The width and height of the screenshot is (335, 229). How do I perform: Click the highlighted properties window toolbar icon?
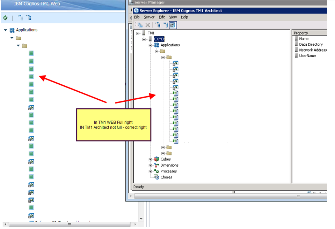(173, 25)
